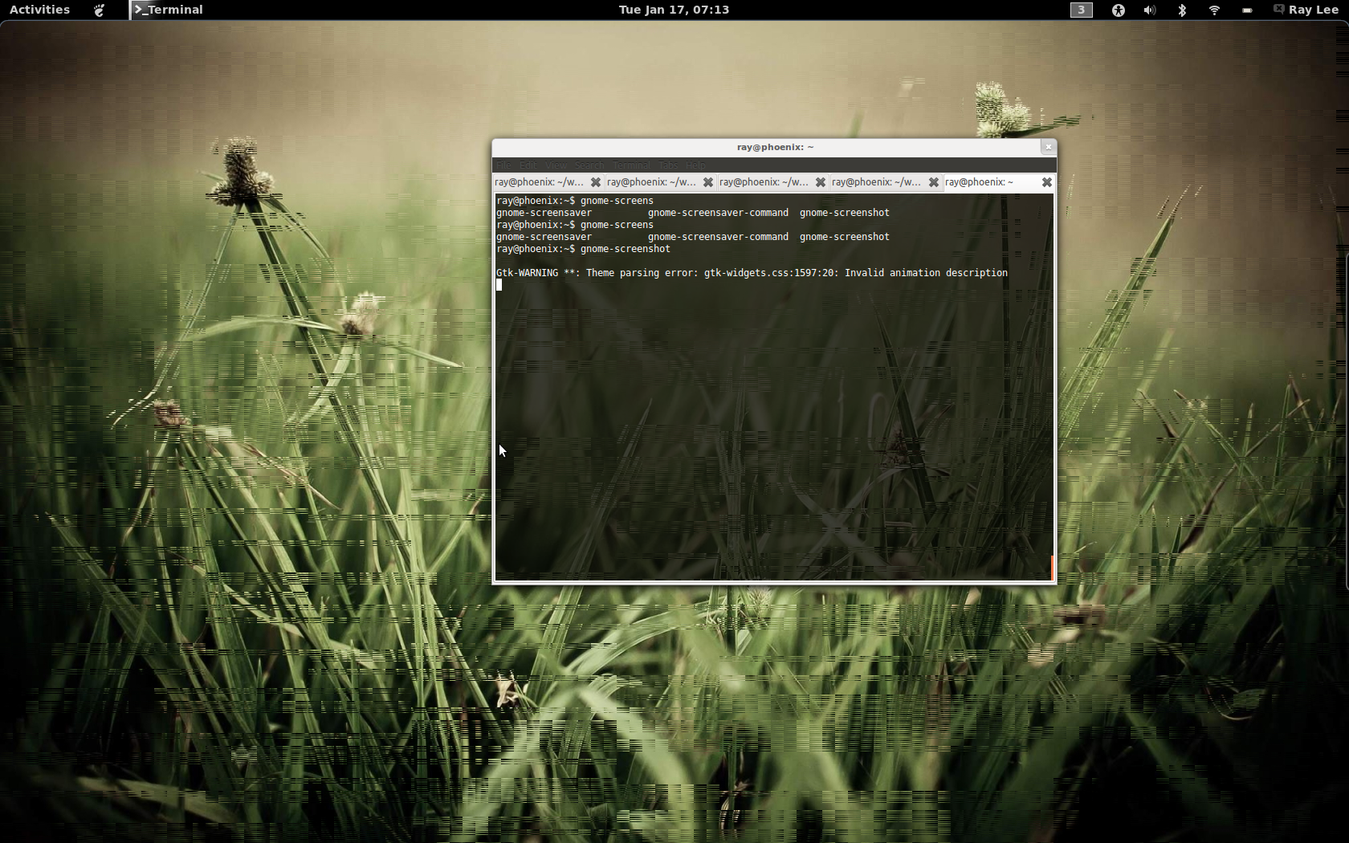The image size is (1349, 843).
Task: Open the Tabs menu in terminal
Action: (x=668, y=165)
